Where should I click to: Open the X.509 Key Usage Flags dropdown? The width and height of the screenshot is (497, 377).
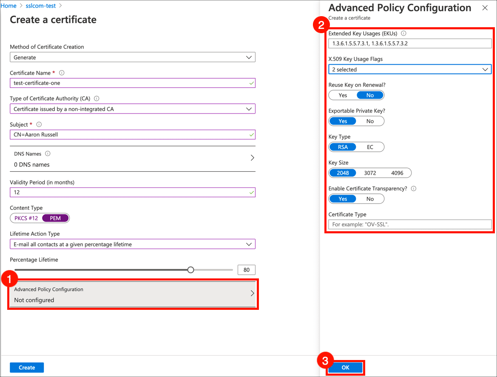409,69
